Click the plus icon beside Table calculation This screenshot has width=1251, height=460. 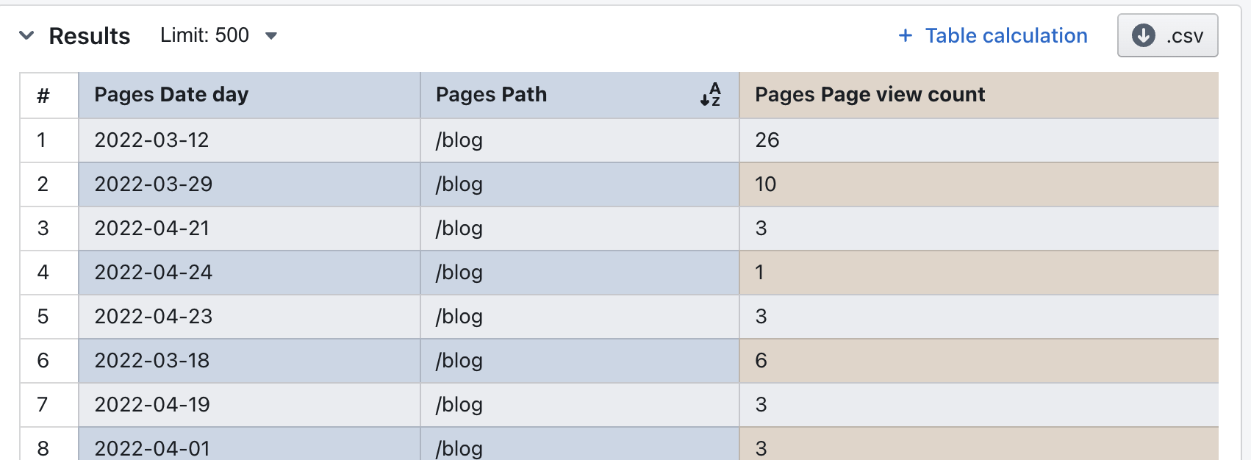[x=906, y=35]
